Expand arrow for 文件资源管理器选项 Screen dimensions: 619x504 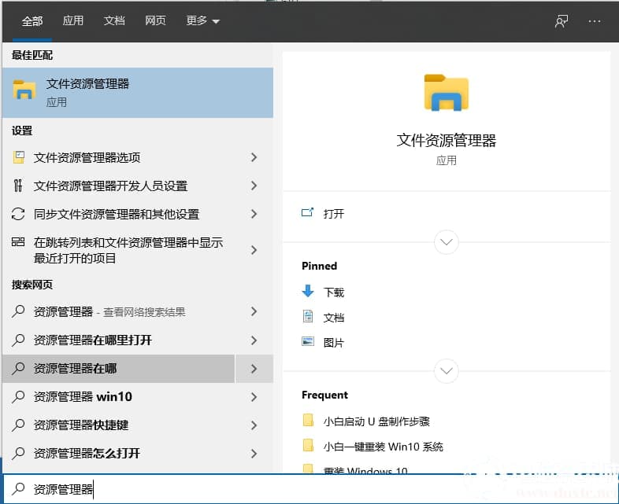(x=254, y=157)
